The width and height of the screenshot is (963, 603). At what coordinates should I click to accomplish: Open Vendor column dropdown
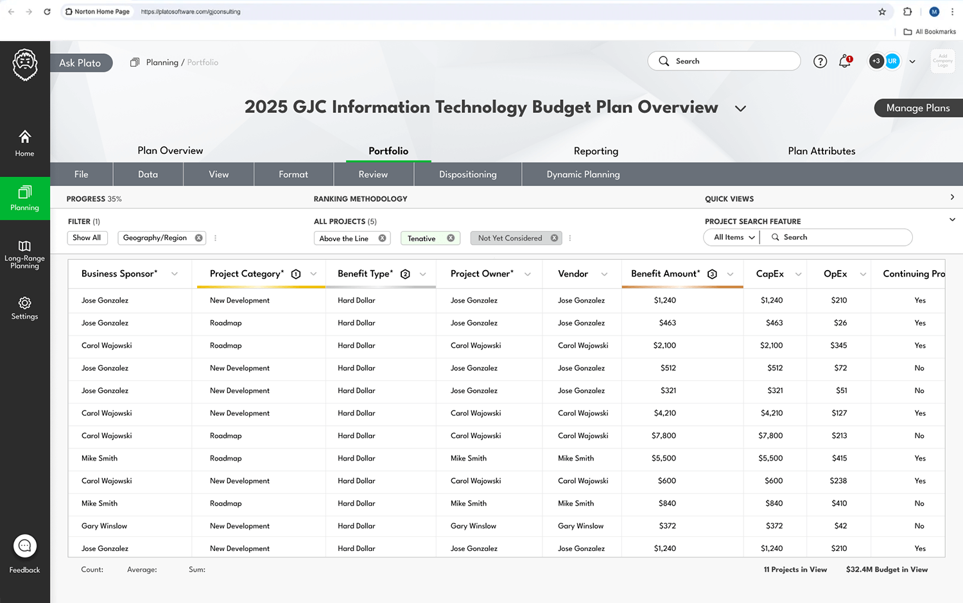tap(604, 274)
